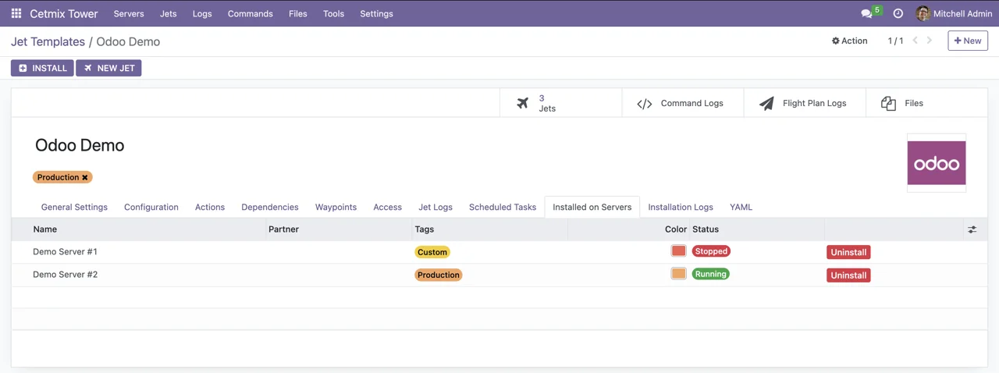The image size is (999, 373).
Task: Switch to the Waypoints tab
Action: tap(336, 207)
